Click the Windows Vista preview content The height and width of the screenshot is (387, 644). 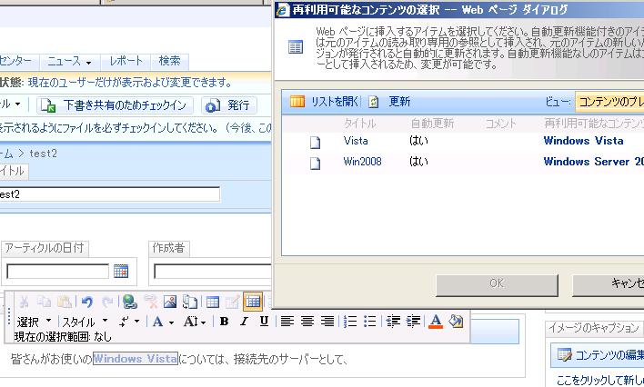pyautogui.click(x=583, y=141)
